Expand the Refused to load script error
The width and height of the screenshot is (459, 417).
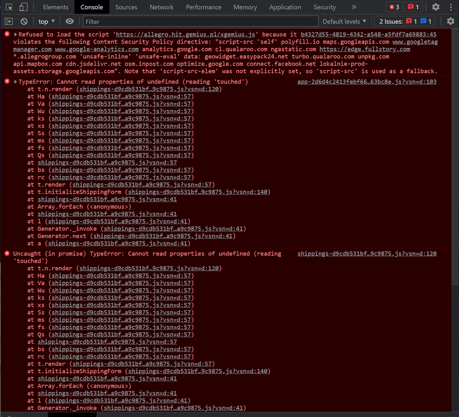pos(16,34)
